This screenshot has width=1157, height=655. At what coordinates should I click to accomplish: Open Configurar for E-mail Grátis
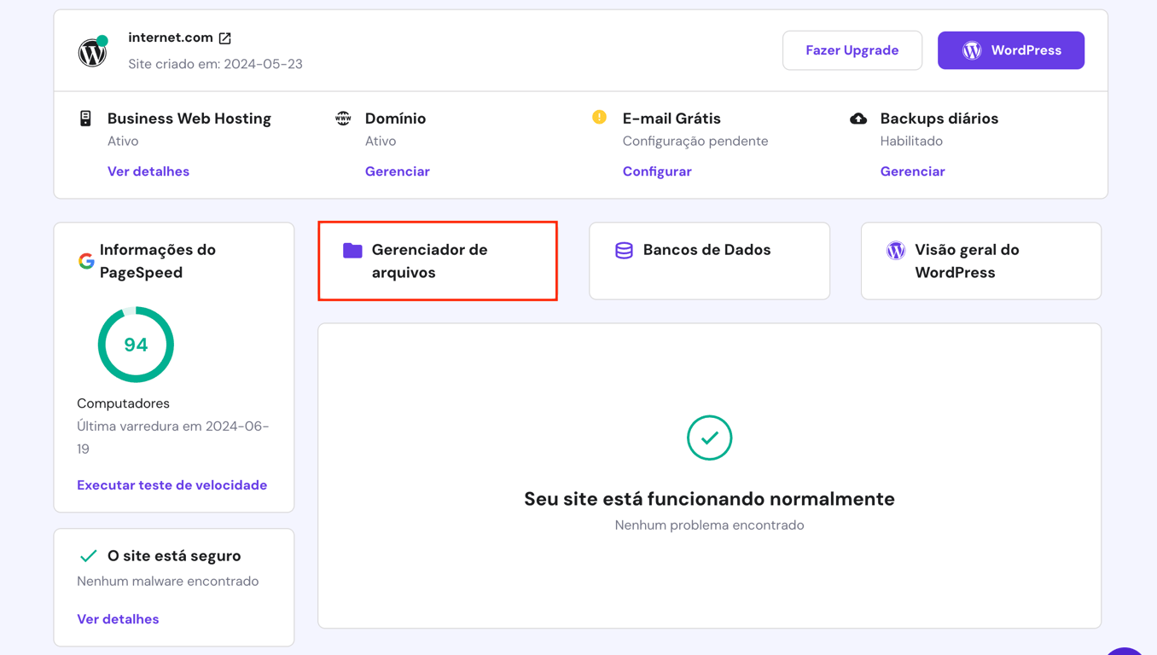657,171
